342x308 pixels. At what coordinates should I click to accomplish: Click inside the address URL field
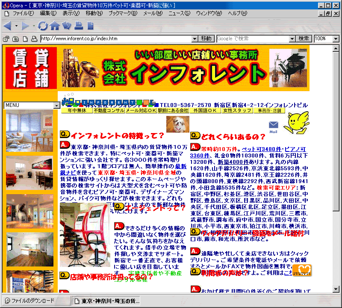pos(116,39)
